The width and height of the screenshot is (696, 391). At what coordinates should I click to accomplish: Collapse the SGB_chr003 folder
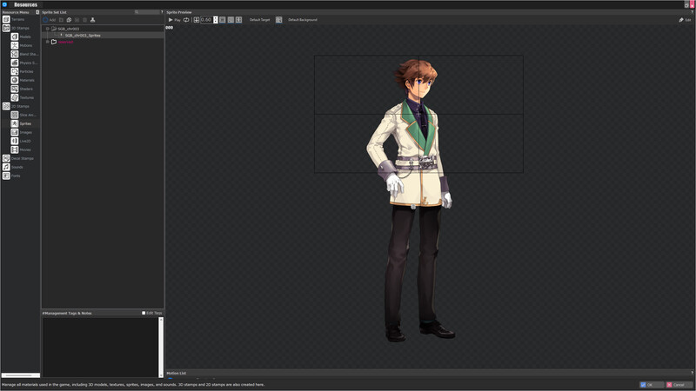[48, 29]
